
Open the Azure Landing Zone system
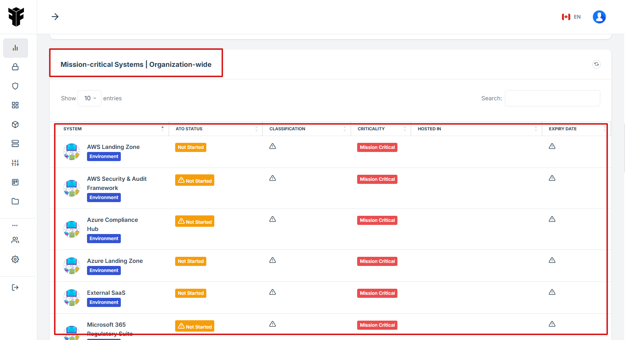[115, 261]
